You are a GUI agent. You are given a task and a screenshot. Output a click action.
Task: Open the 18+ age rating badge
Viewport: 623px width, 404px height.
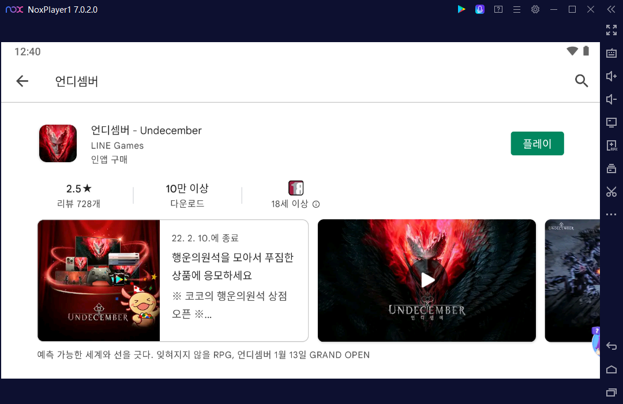coord(296,188)
